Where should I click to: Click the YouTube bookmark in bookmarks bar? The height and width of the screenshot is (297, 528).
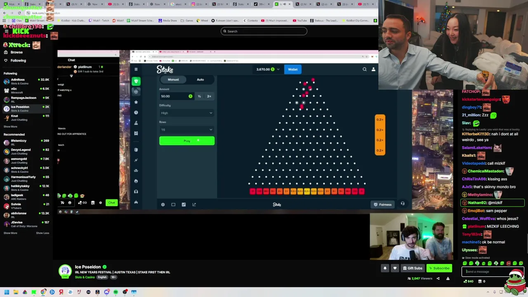[300, 20]
